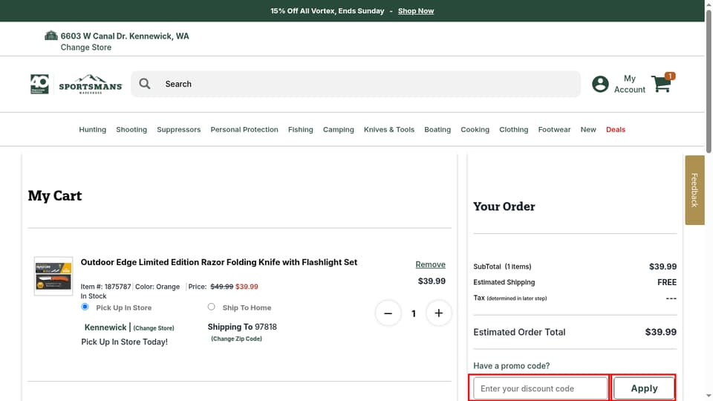Open the shopping cart icon

(662, 84)
